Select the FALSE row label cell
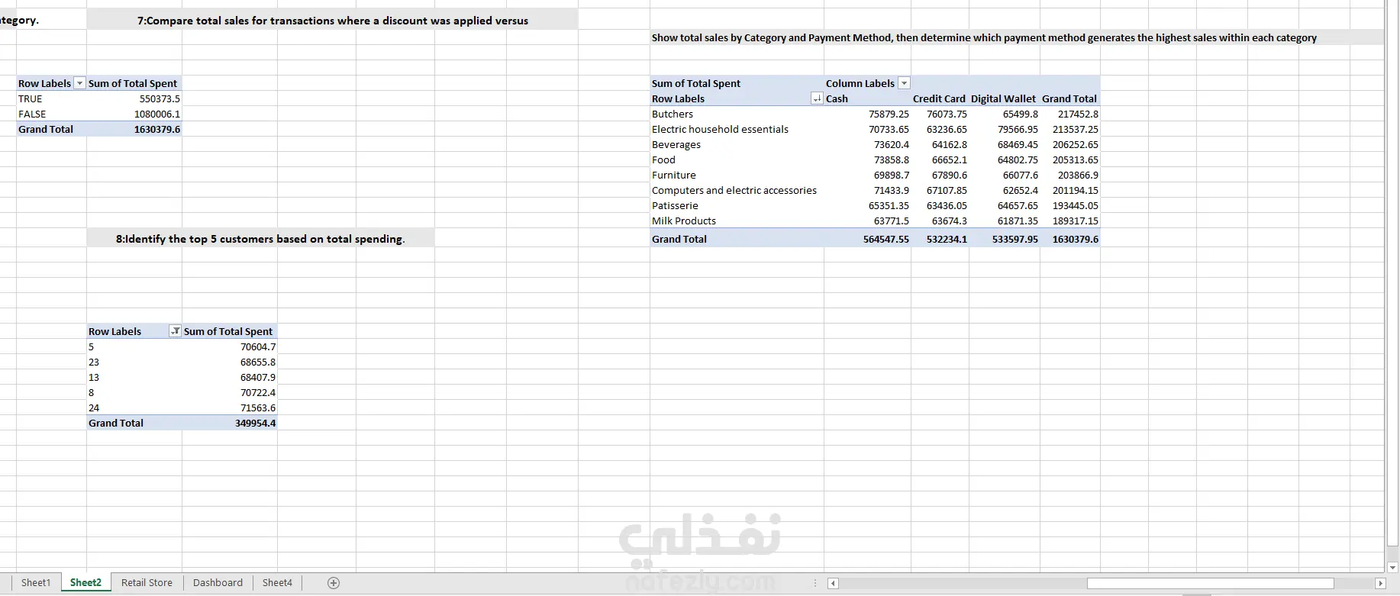 pos(52,114)
